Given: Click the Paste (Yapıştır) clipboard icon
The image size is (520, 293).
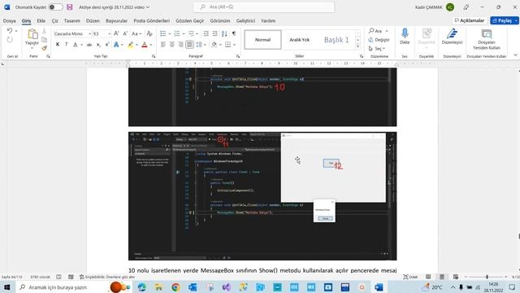Looking at the screenshot, I should pos(32,34).
